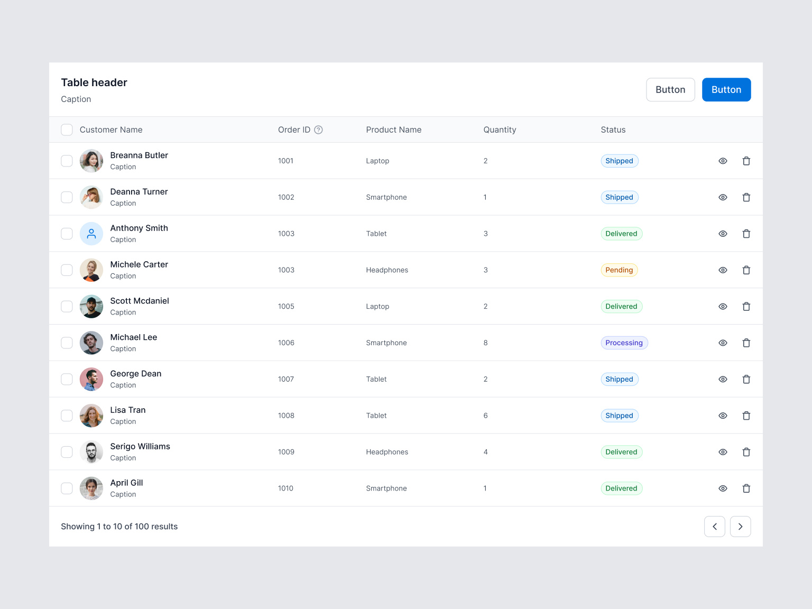Click Anthony Smith's placeholder avatar icon
Image resolution: width=812 pixels, height=609 pixels.
[91, 233]
